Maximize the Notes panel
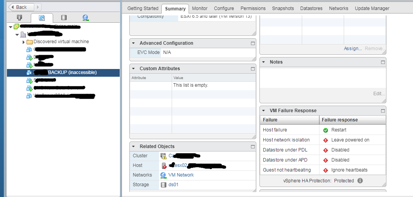The image size is (413, 197). pos(383,62)
